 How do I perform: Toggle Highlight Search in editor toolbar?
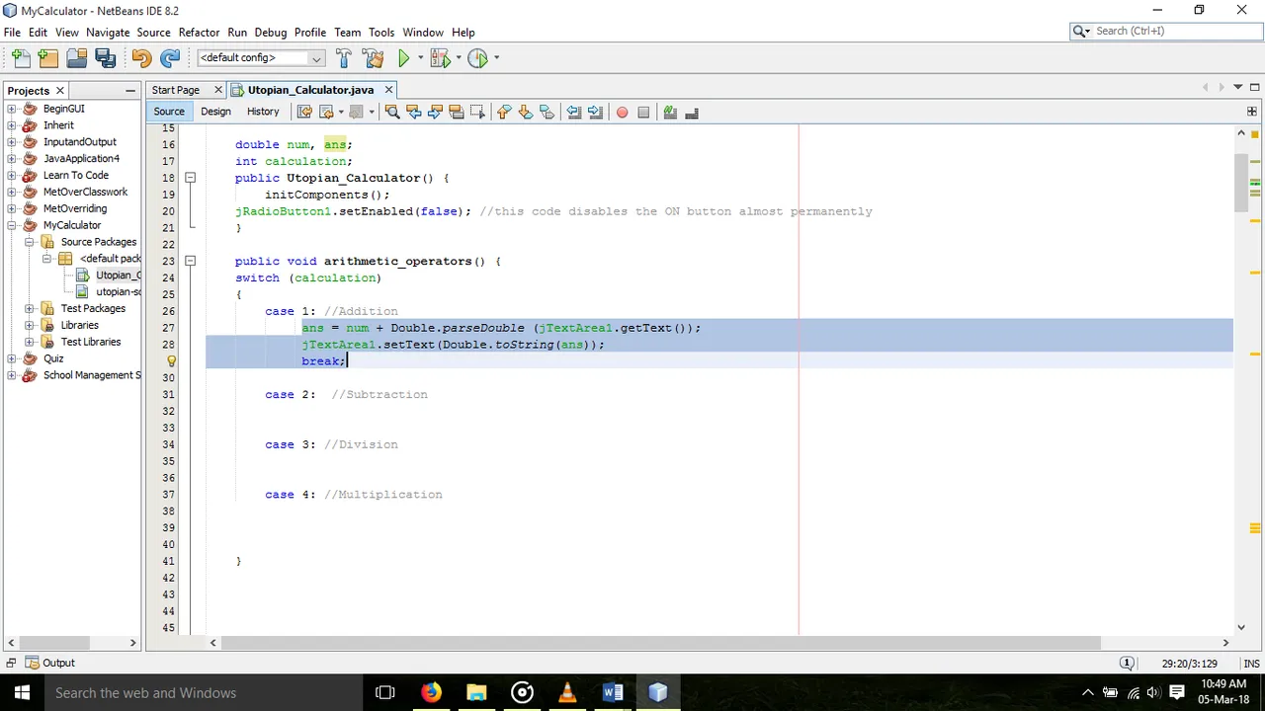coord(457,112)
